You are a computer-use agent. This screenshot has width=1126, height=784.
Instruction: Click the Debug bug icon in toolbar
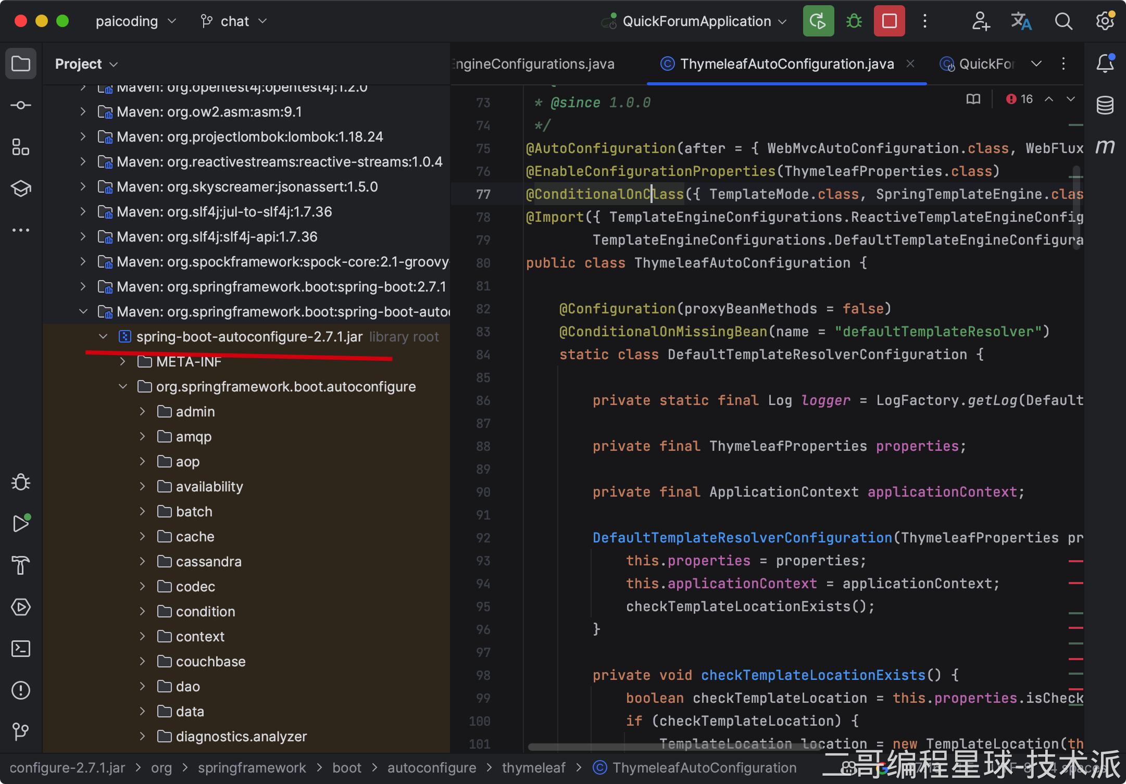tap(854, 21)
